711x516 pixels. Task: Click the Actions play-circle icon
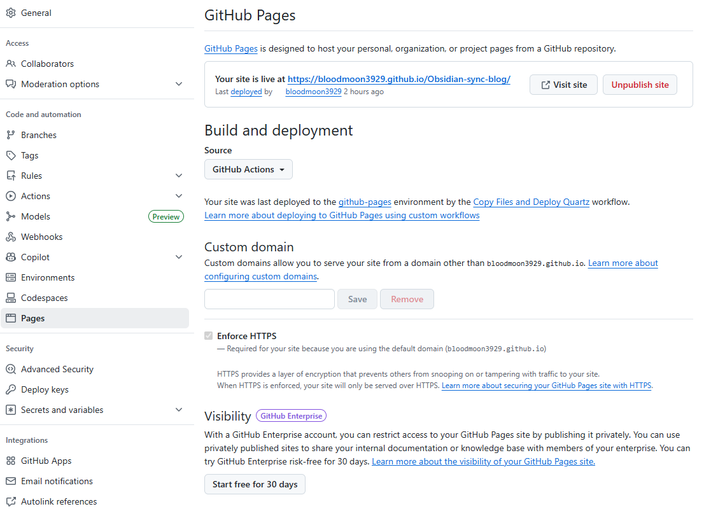(x=11, y=197)
